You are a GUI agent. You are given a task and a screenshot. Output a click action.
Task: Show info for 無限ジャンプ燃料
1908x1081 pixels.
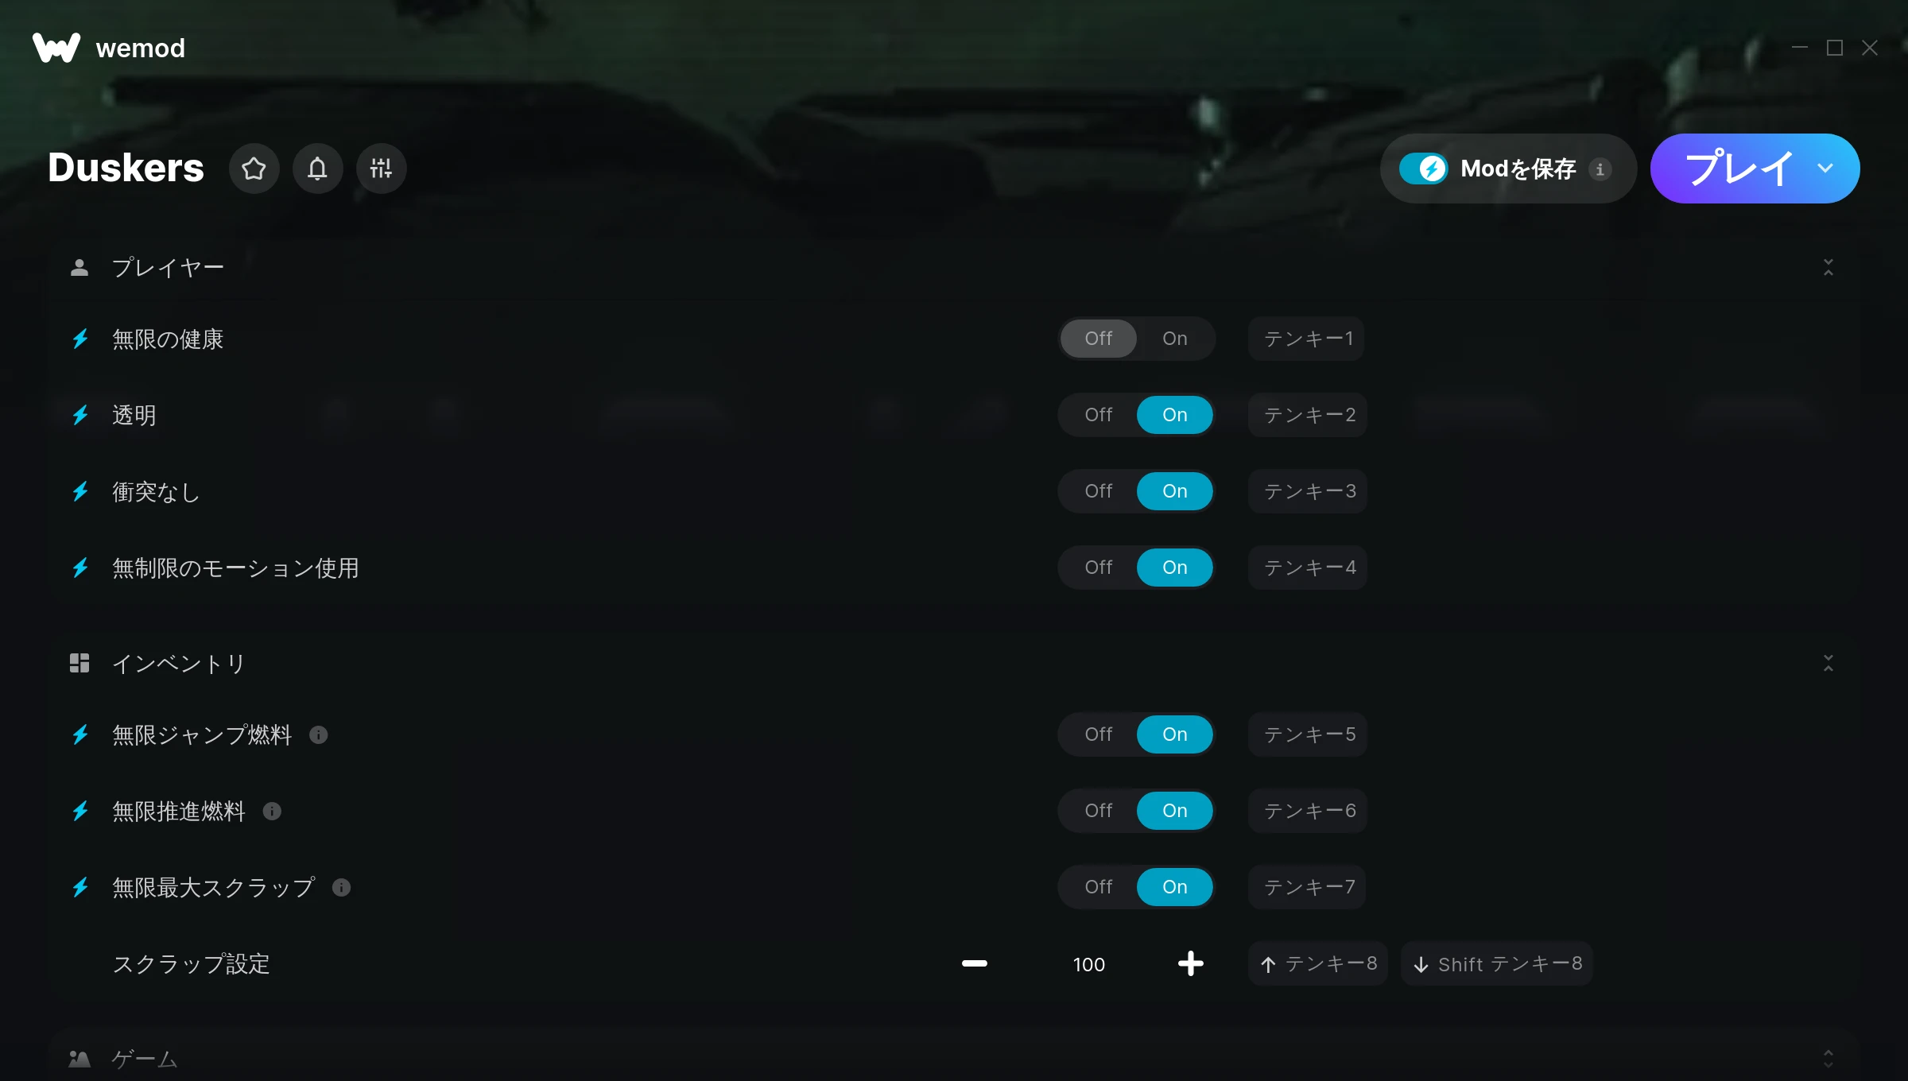click(x=319, y=735)
